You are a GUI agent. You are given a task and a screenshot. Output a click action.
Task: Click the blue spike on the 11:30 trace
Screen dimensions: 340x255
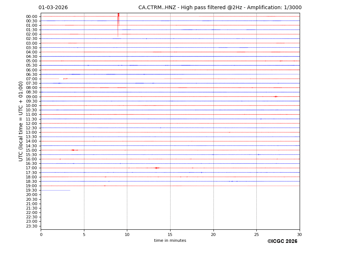point(261,119)
